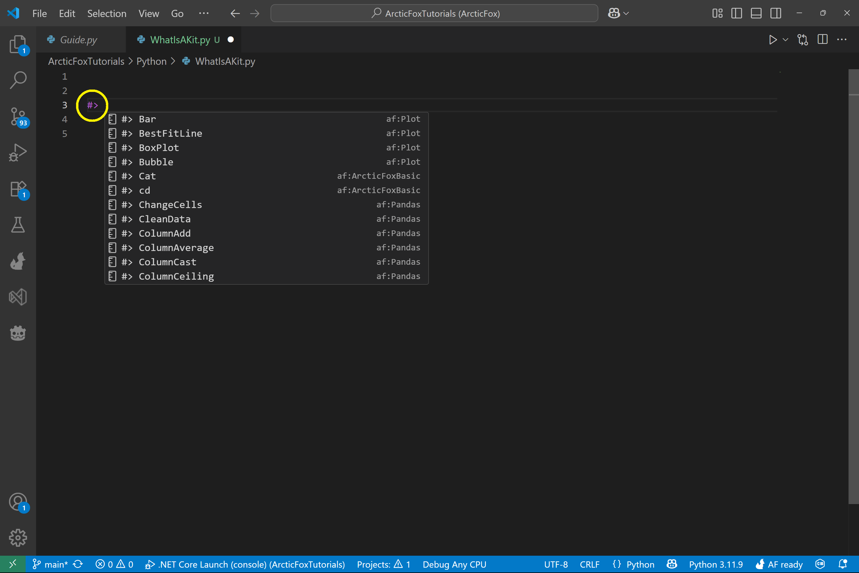Viewport: 859px width, 573px height.
Task: Customize layout icon in title bar
Action: 717,13
